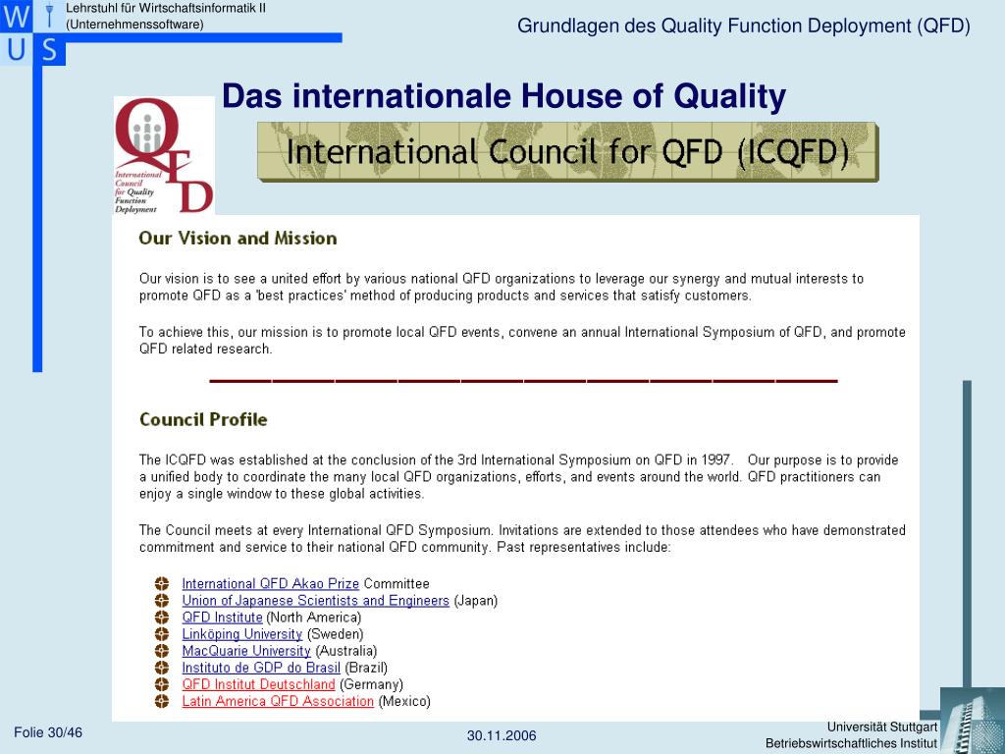
Task: Select the 'Council Profile' heading
Action: [203, 419]
